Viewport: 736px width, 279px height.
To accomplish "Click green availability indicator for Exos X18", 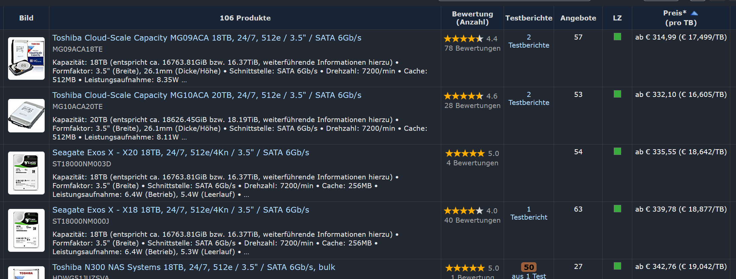I will pyautogui.click(x=617, y=209).
